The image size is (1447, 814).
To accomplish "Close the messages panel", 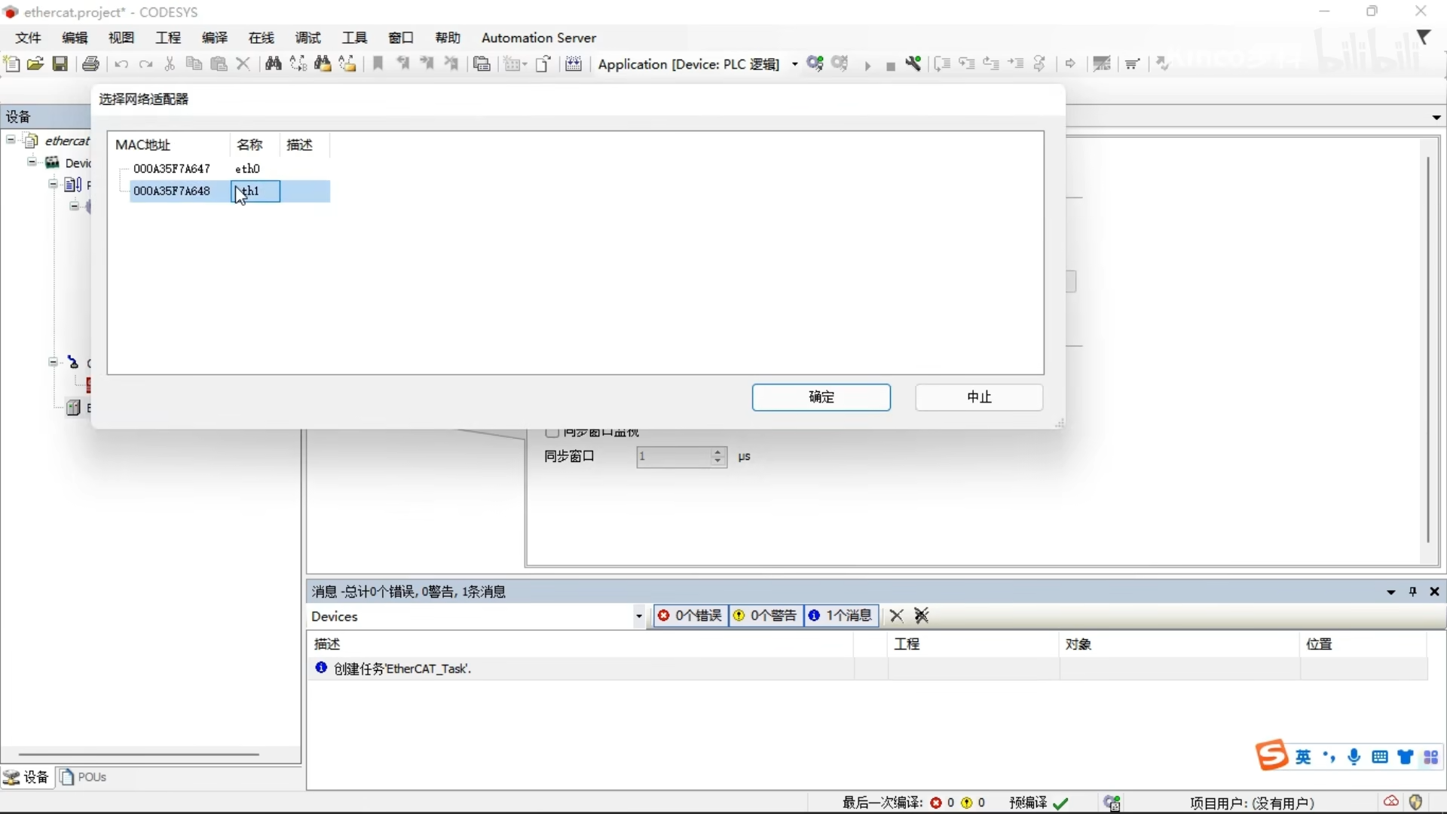I will tap(1435, 592).
